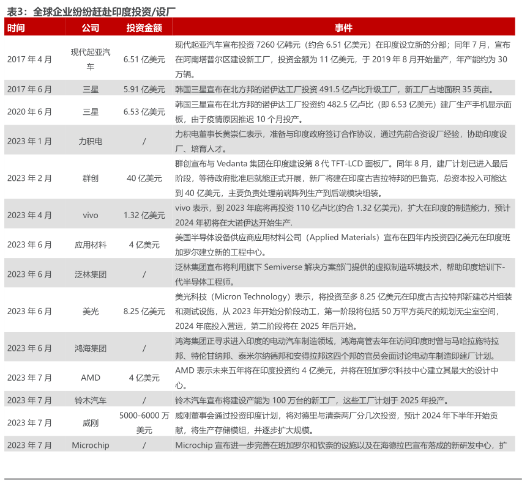Click the "/" amount in the 铃木汽车 row
The height and width of the screenshot is (484, 530).
coord(144,400)
